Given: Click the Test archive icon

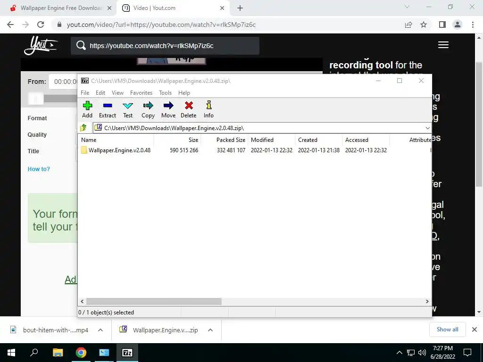Looking at the screenshot, I should (128, 109).
